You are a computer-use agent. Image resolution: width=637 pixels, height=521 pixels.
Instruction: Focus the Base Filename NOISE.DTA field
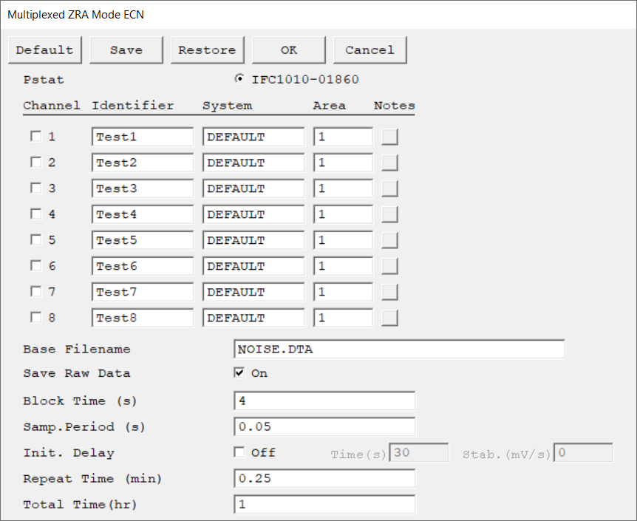click(398, 350)
